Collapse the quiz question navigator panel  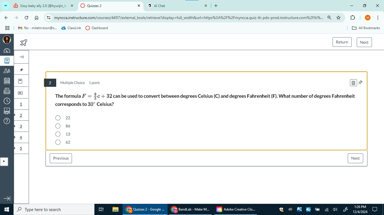click(x=21, y=57)
